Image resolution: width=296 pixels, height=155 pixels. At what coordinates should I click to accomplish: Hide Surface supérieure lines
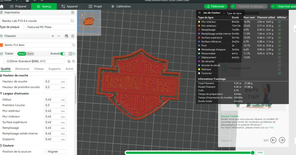[x=279, y=38]
